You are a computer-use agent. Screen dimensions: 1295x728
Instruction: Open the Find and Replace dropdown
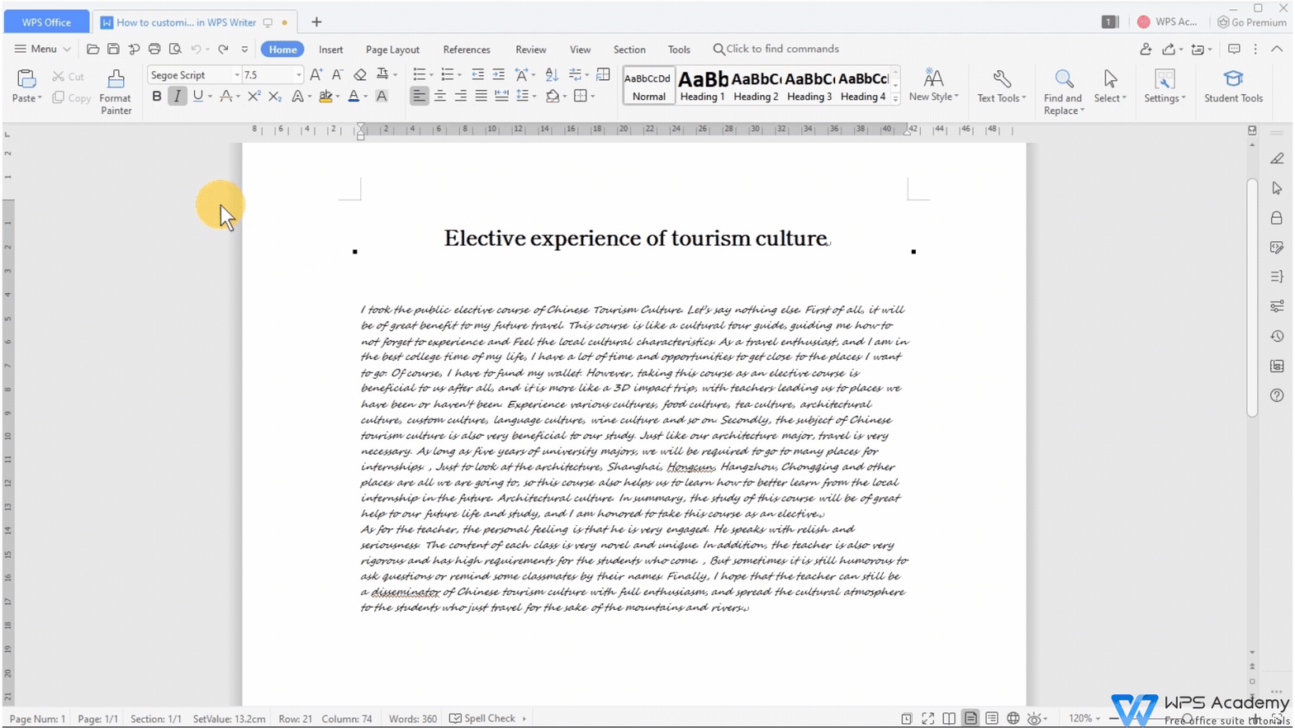click(1082, 111)
